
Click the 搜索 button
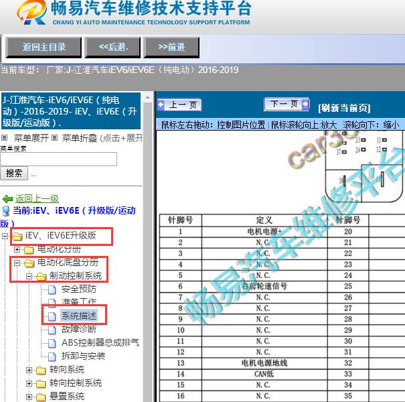pyautogui.click(x=14, y=173)
